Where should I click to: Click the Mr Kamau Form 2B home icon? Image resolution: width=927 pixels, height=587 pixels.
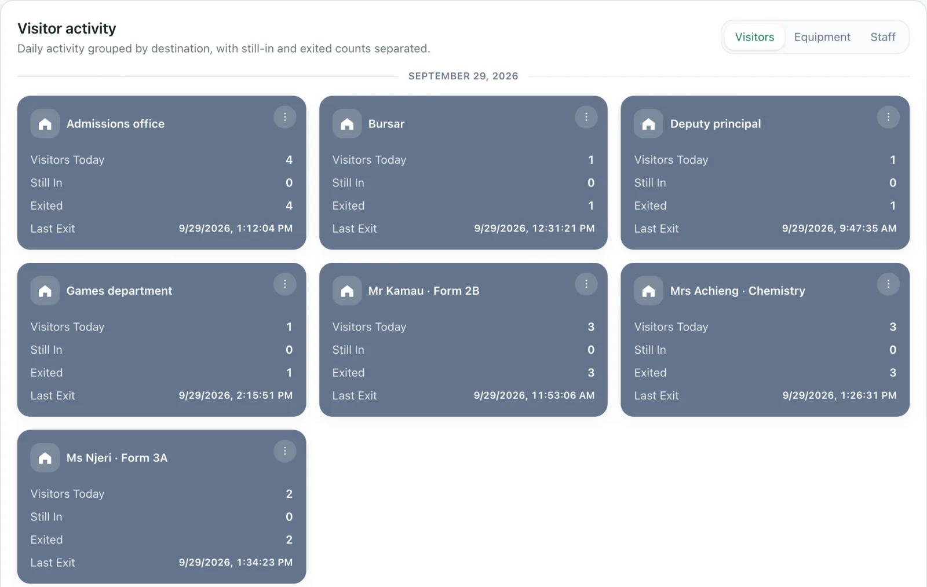[347, 291]
